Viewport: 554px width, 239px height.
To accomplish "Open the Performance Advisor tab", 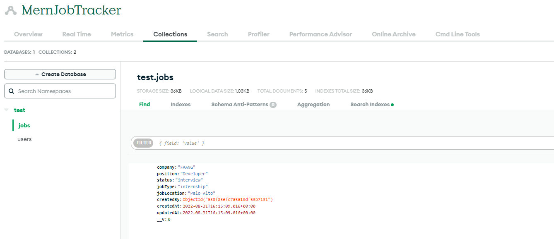I will click(x=320, y=34).
